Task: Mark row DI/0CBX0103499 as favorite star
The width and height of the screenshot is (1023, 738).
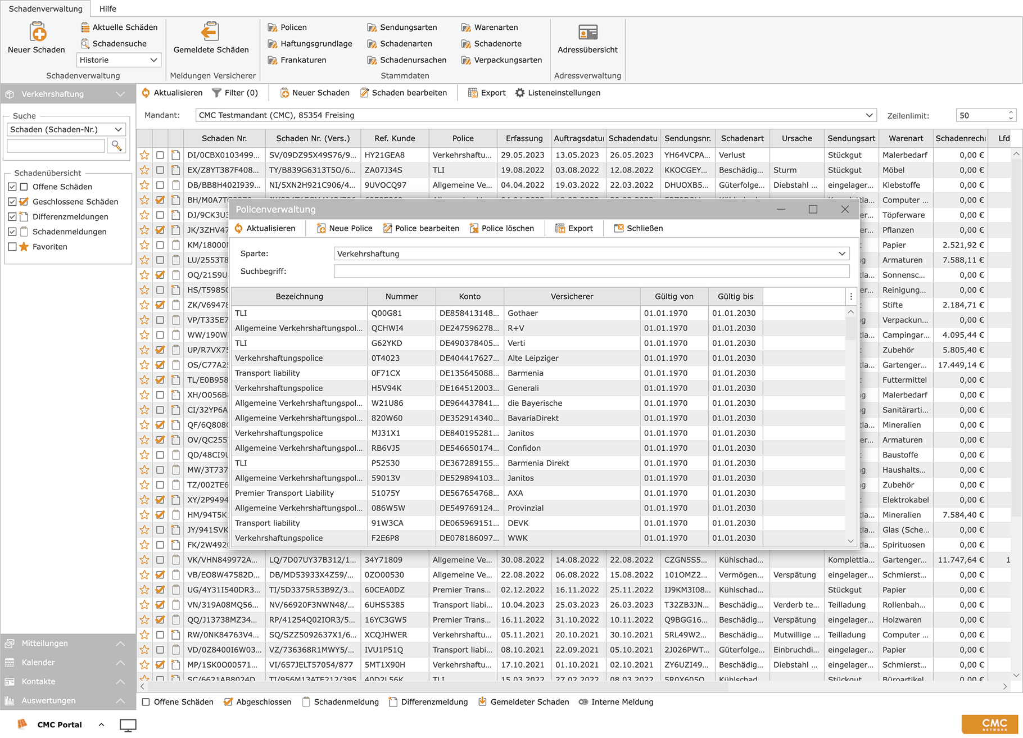Action: (x=144, y=155)
